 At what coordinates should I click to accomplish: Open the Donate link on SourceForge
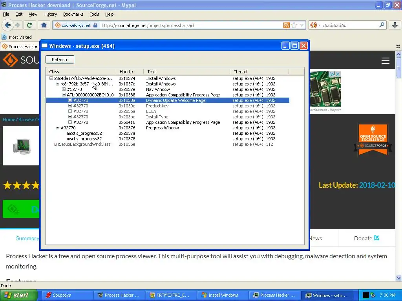[367, 238]
